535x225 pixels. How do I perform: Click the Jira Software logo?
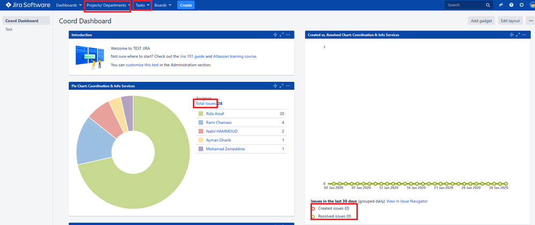coord(28,5)
